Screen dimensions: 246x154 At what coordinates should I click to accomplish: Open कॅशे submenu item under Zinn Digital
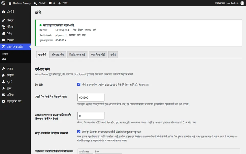coord(4,59)
